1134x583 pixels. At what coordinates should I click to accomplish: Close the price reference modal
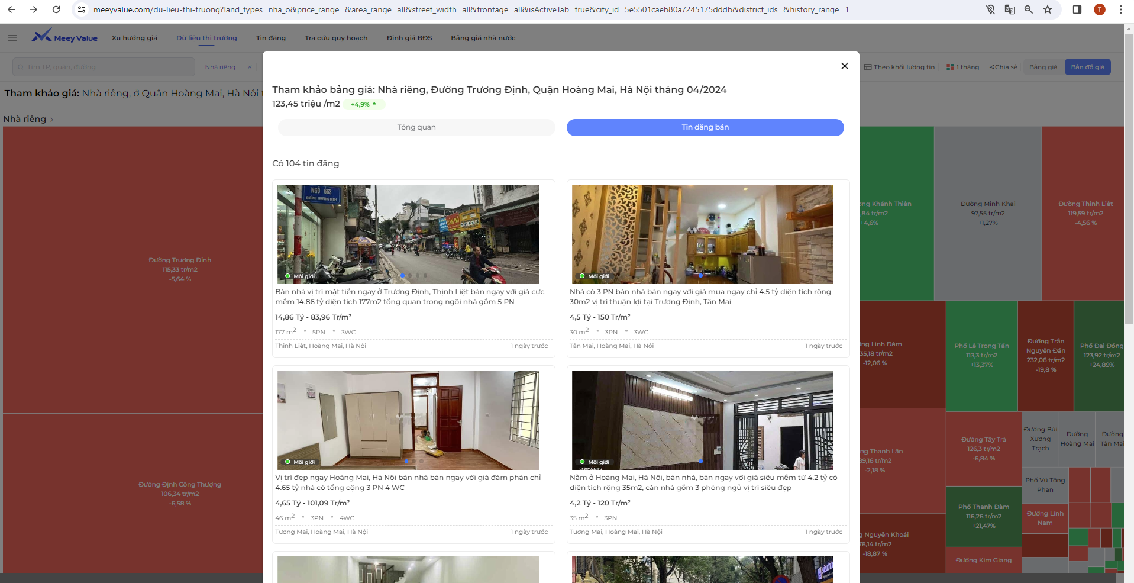coord(845,66)
